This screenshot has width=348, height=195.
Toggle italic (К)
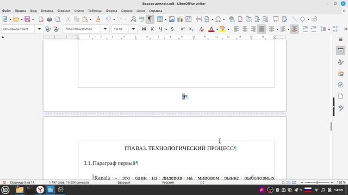point(152,29)
